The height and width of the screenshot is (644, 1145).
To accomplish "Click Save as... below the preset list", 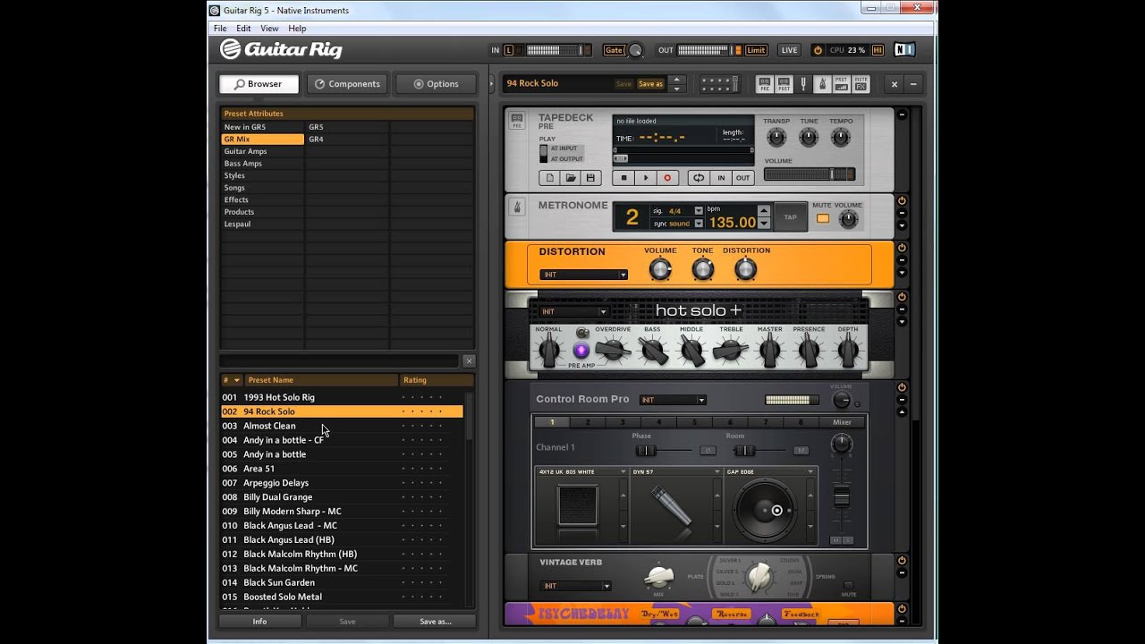I will coord(435,622).
